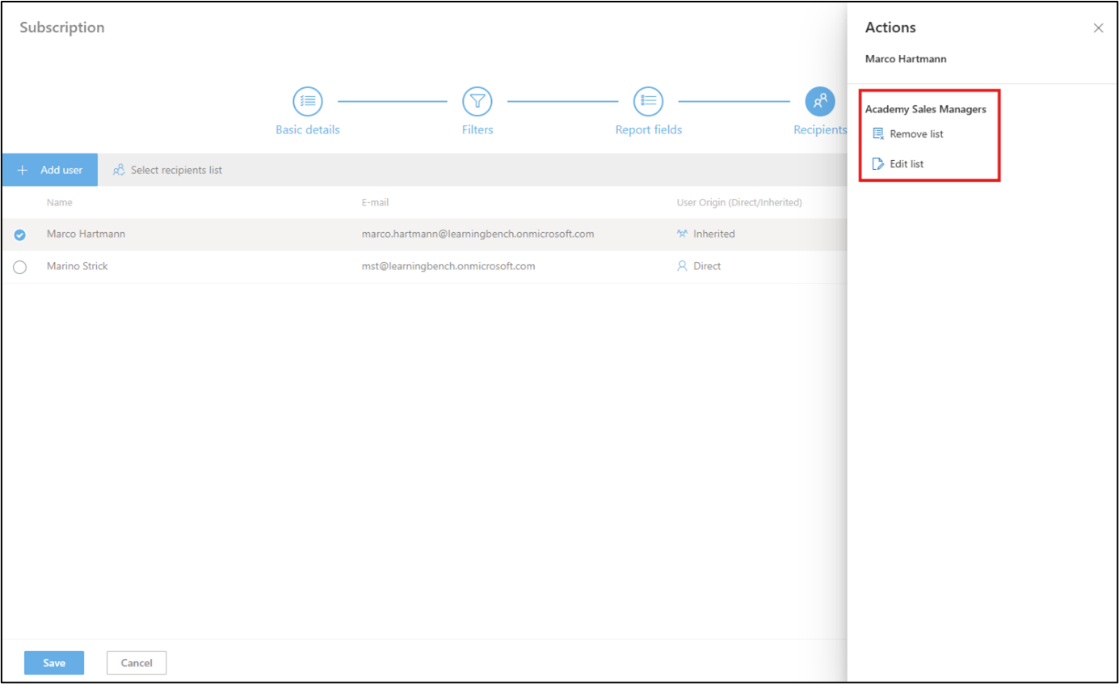Click the plus icon on Add user

(x=23, y=170)
